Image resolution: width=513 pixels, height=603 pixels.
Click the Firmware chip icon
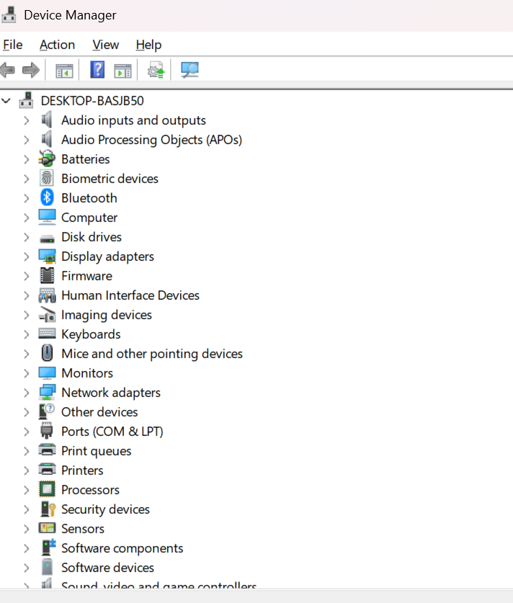click(47, 276)
